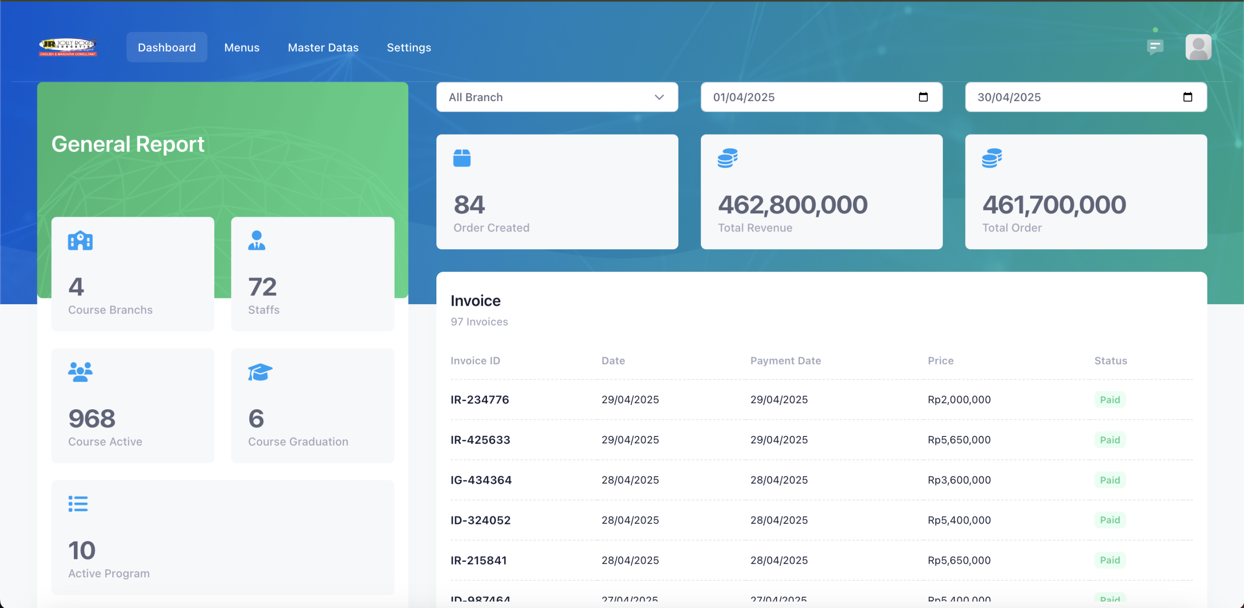Open invoice IR-234776
Viewport: 1244px width, 608px height.
click(x=480, y=400)
